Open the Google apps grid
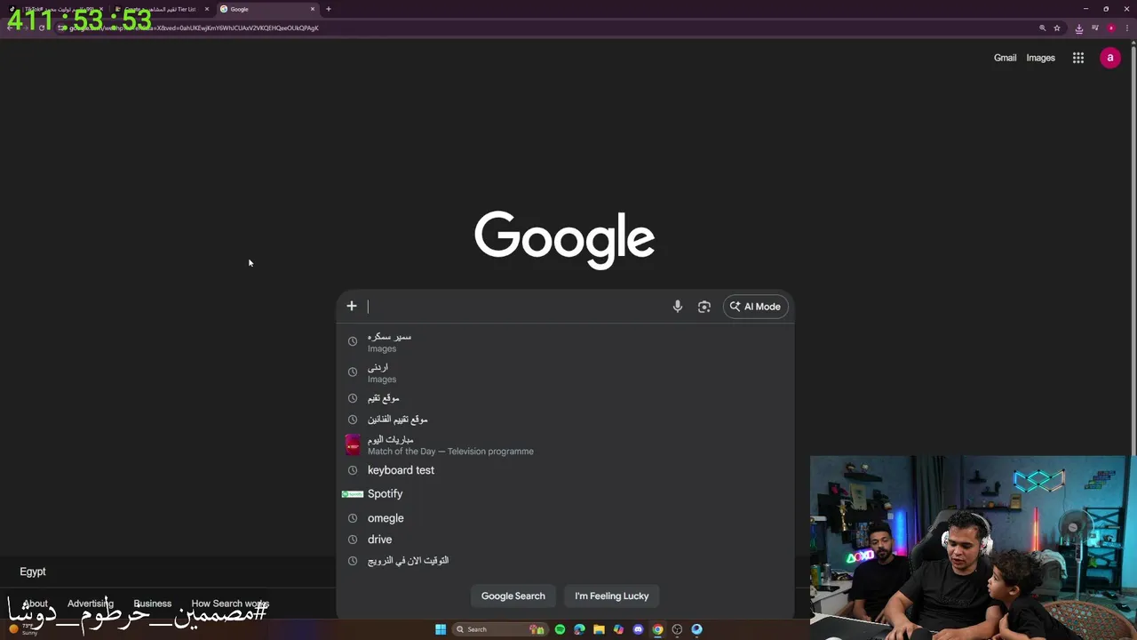Image resolution: width=1137 pixels, height=640 pixels. pos(1078,58)
